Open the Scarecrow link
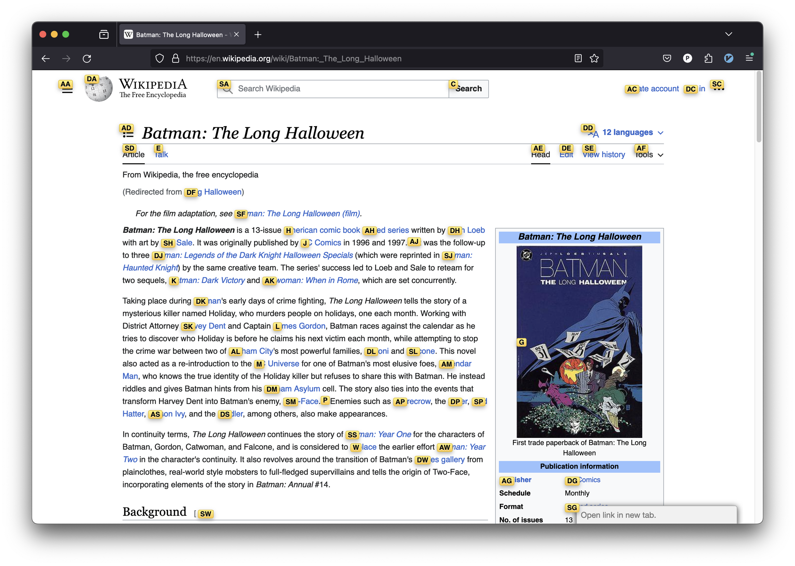Image resolution: width=795 pixels, height=566 pixels. [x=412, y=401]
